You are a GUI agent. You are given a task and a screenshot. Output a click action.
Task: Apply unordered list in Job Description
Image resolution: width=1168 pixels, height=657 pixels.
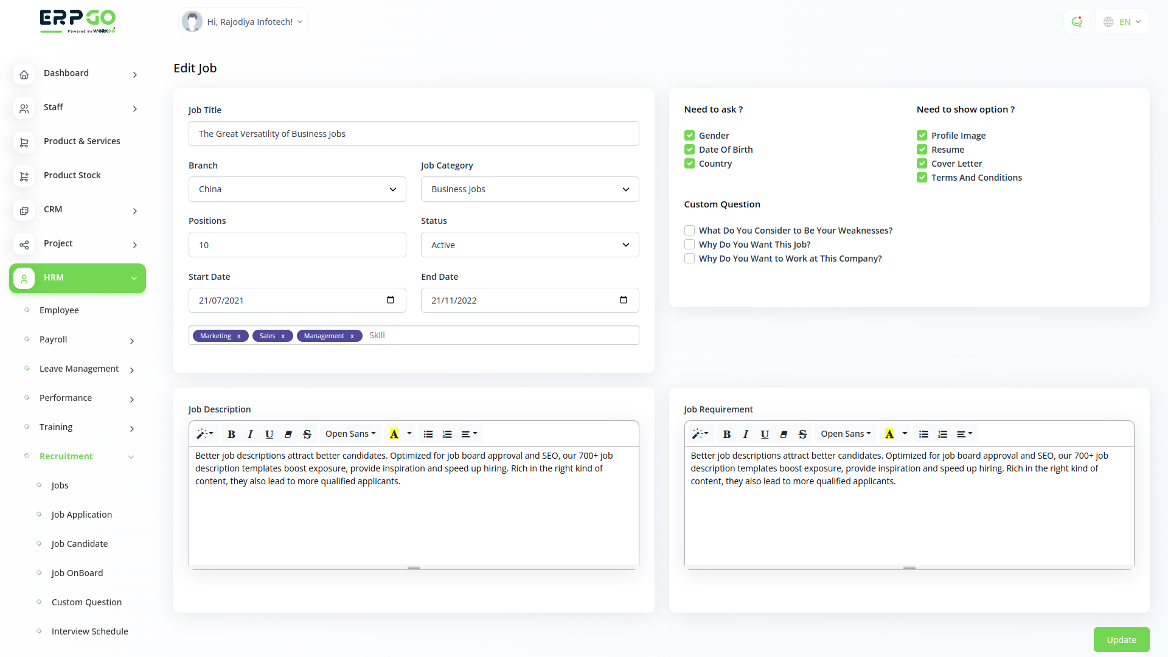point(428,434)
